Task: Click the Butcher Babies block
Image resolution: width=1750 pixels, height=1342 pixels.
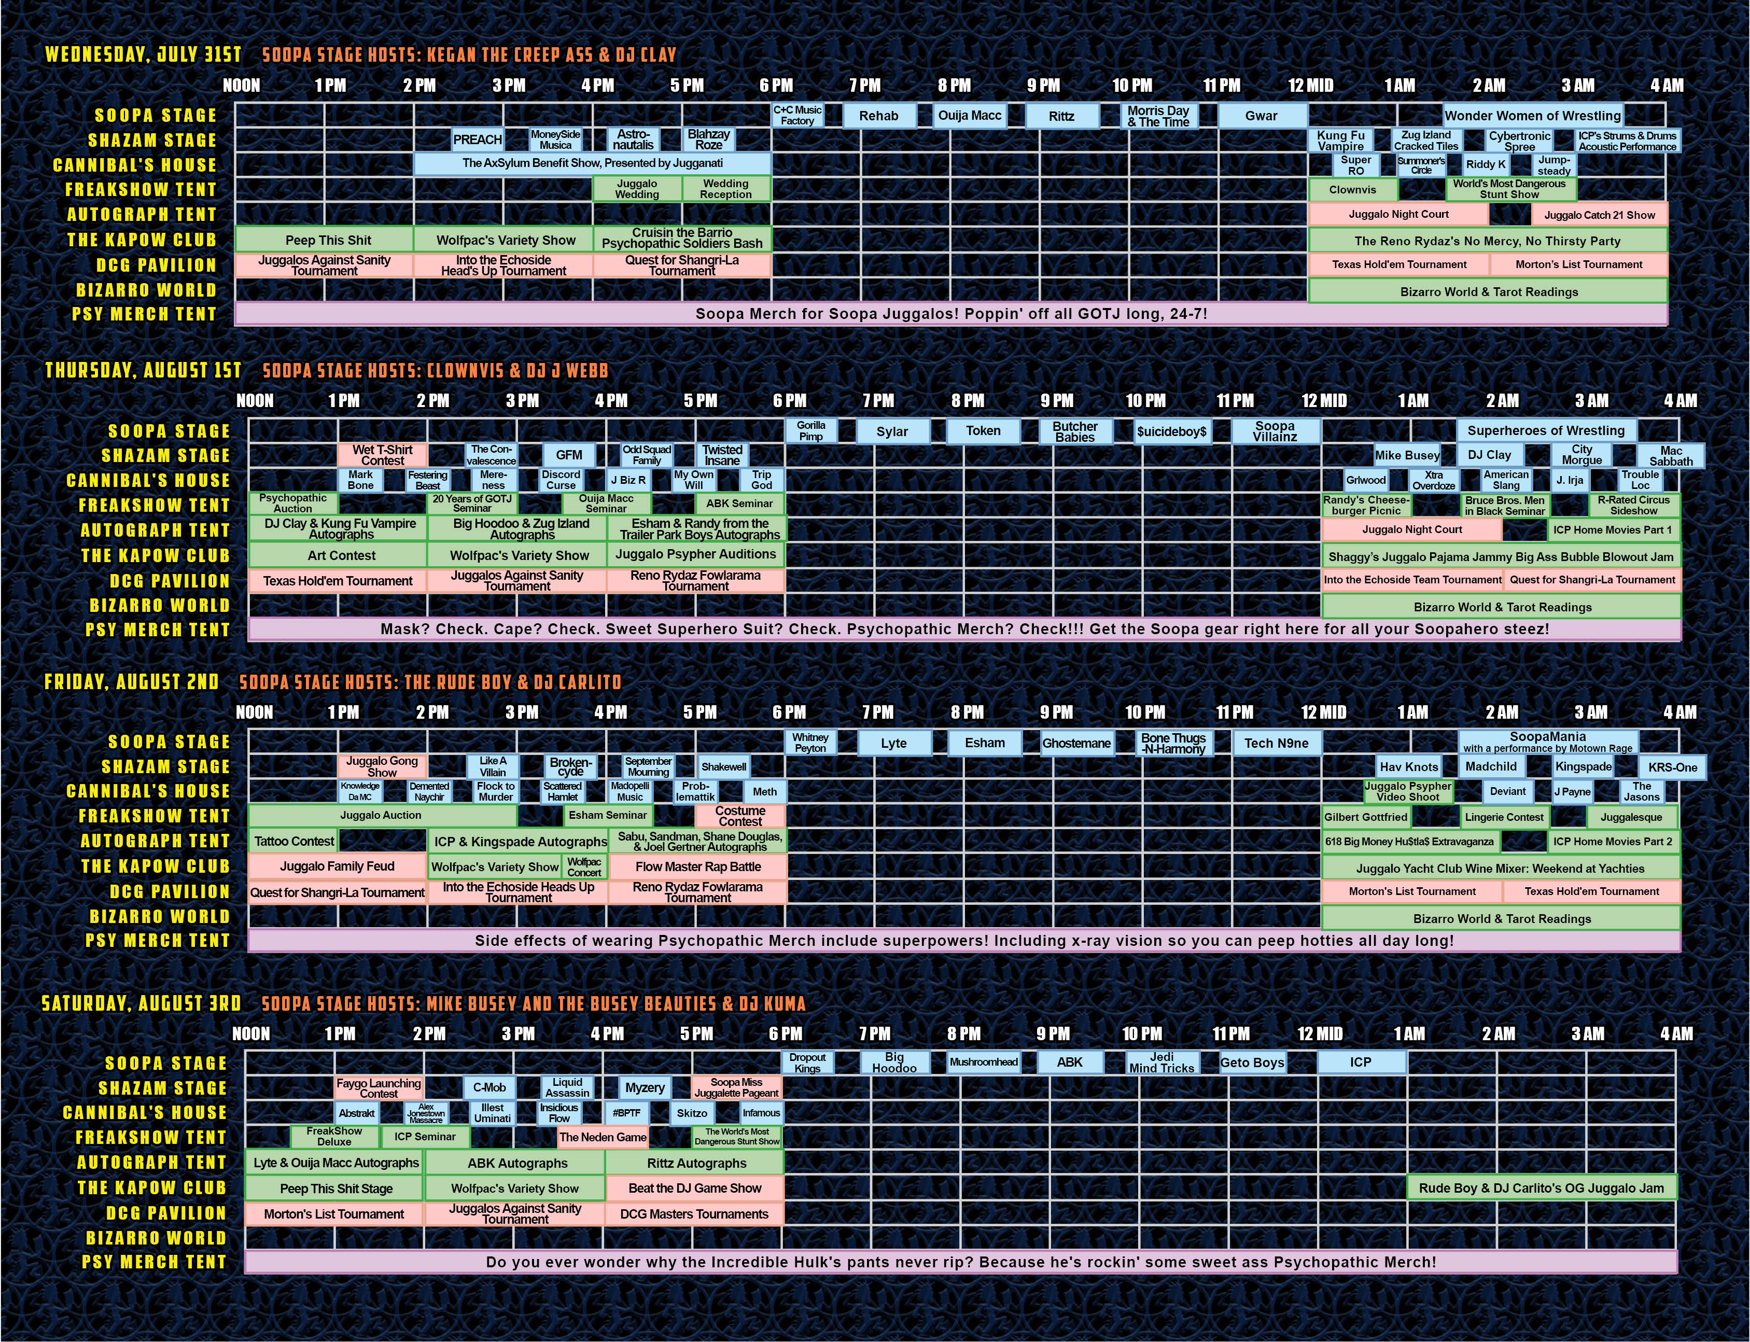Action: pyautogui.click(x=1075, y=431)
